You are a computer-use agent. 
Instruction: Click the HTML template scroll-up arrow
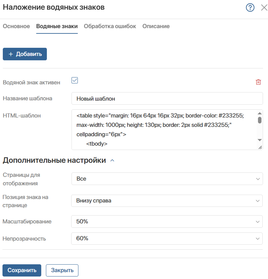260,113
